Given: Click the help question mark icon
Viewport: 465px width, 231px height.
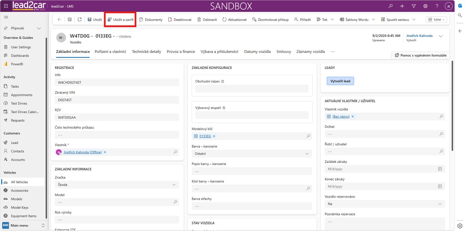Looking at the screenshot, I should pyautogui.click(x=437, y=6).
